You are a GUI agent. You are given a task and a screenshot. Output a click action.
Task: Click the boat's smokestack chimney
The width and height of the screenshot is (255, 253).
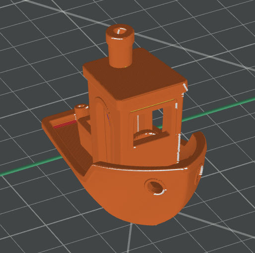[x=120, y=46]
